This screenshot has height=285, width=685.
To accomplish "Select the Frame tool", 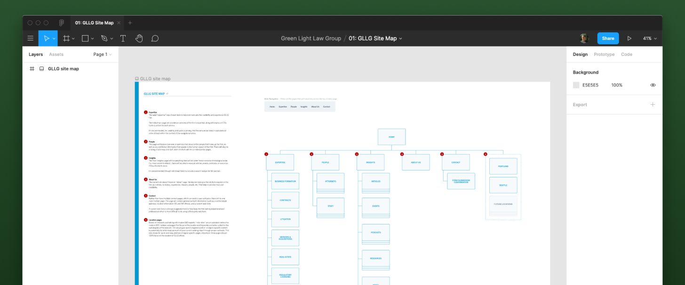I will coord(66,39).
